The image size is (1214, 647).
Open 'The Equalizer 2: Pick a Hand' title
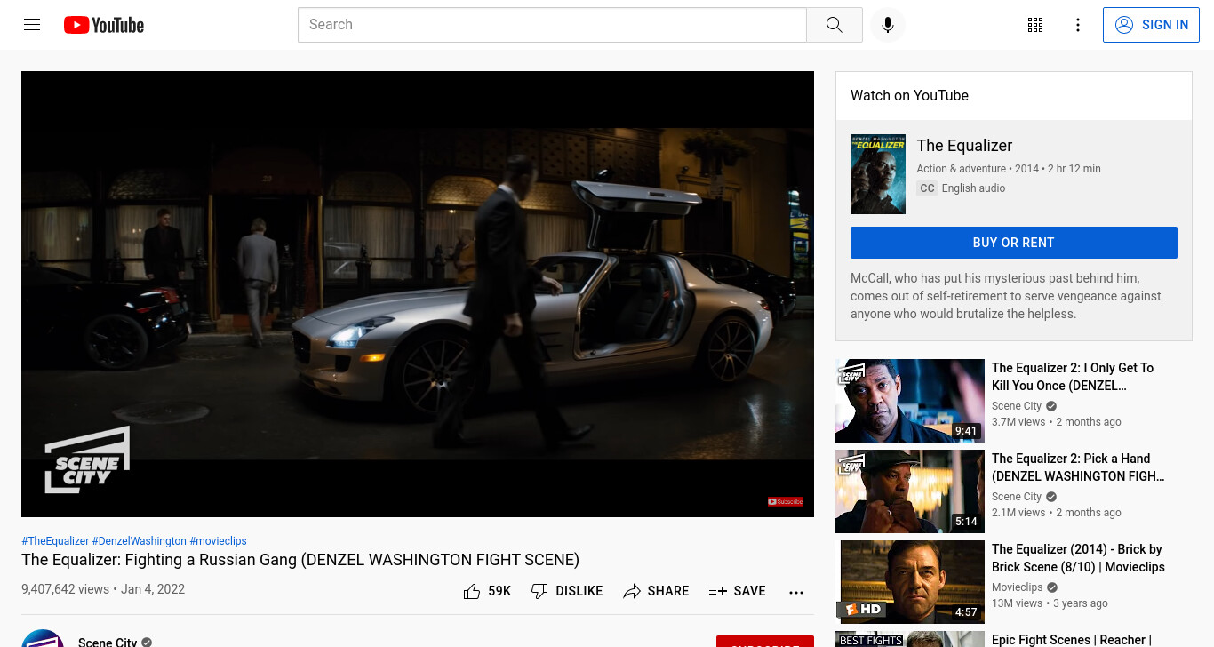pyautogui.click(x=1078, y=467)
